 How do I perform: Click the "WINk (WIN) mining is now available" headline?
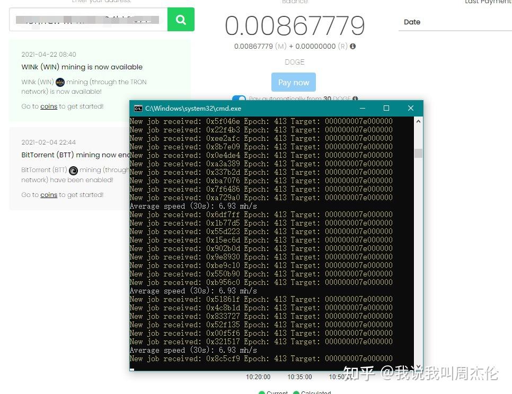(x=82, y=67)
